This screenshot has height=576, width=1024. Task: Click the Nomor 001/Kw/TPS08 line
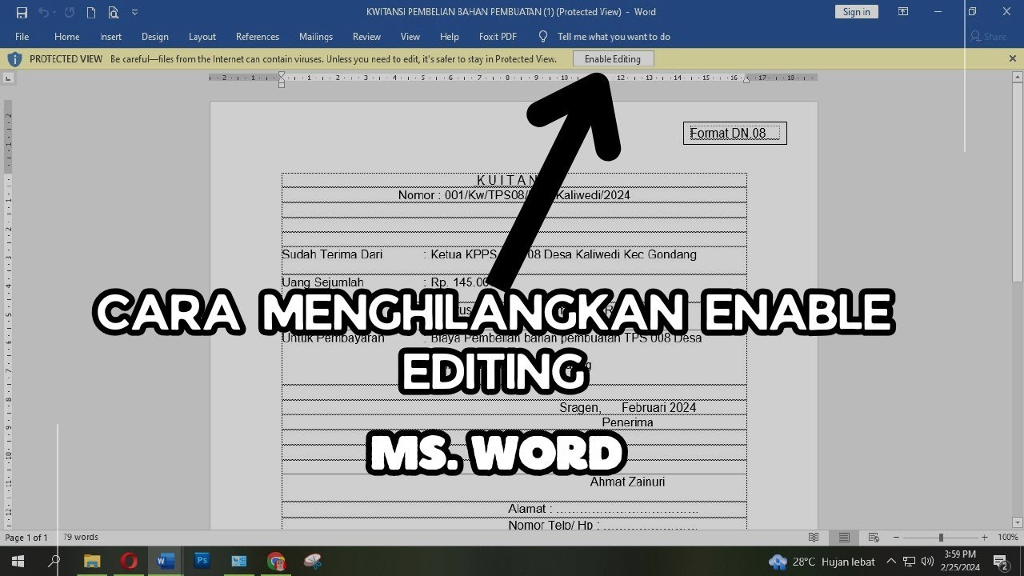point(514,195)
